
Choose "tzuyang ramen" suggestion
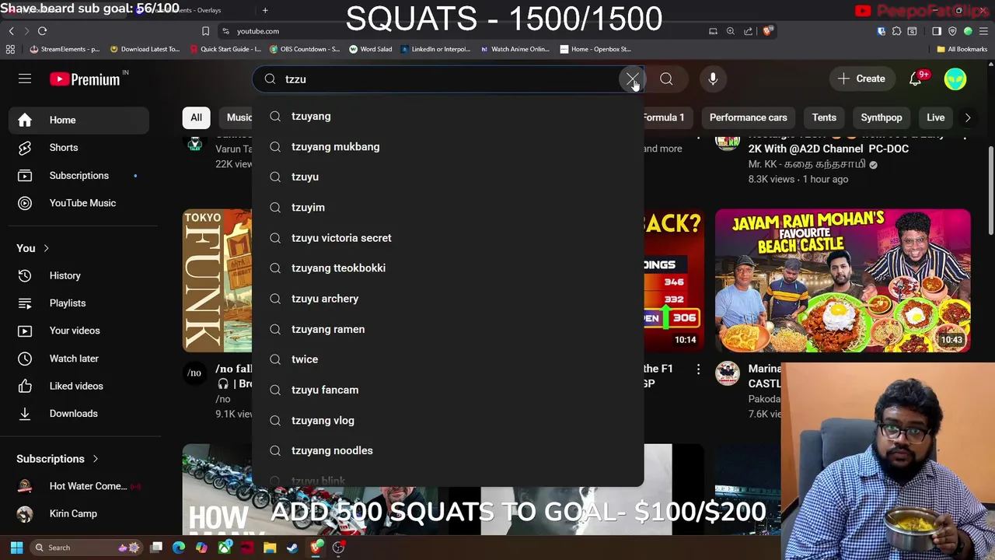coord(448,329)
